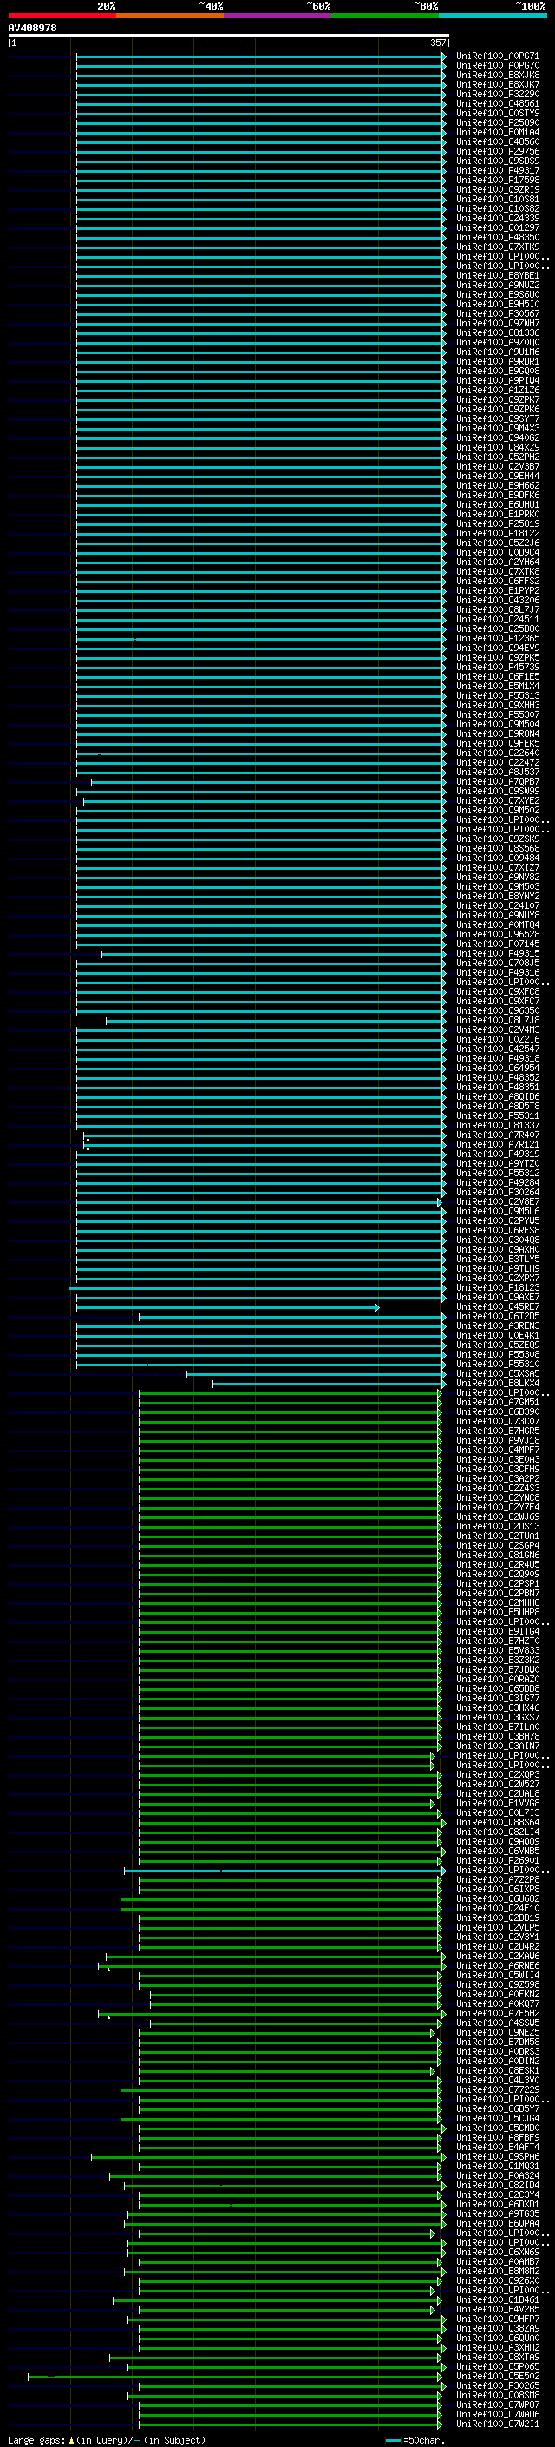
Task: Click the green 80% identity color band
Action: [384, 16]
